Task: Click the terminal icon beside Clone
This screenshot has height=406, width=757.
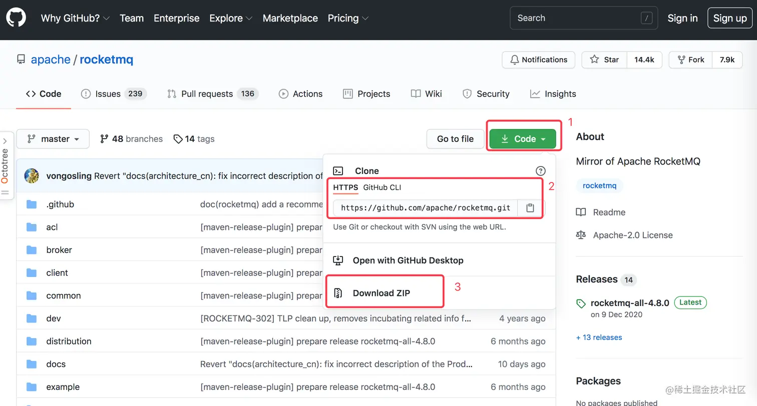Action: click(x=338, y=171)
